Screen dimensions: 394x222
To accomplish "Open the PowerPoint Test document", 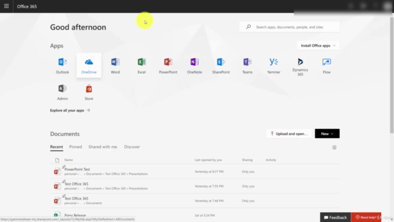I will click(77, 169).
